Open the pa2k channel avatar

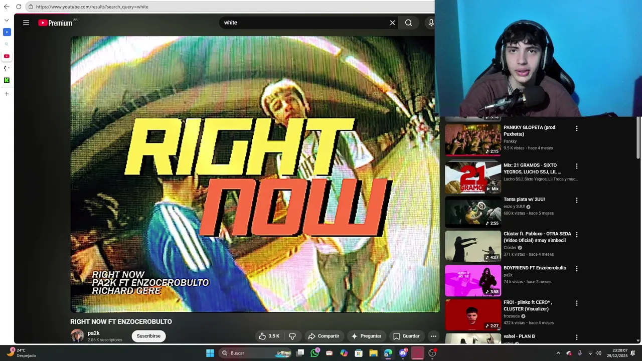[x=77, y=336]
